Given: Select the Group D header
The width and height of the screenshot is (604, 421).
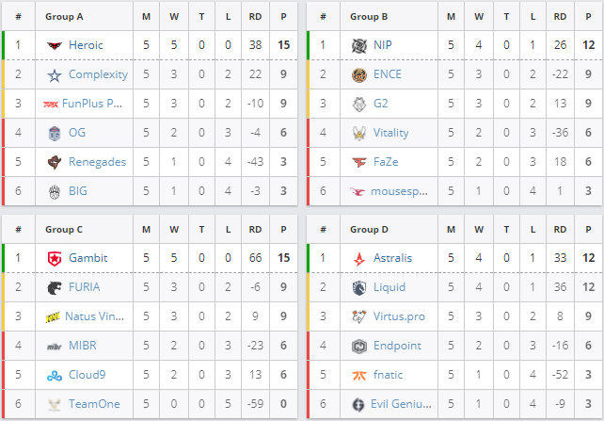Looking at the screenshot, I should tap(369, 230).
